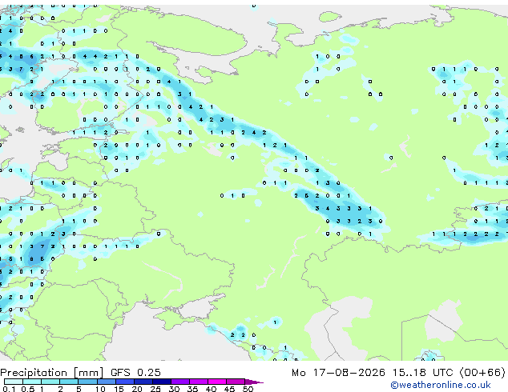This screenshot has height=392, width=508.
Task: Select the palest 0.1–0.5 mm legend swatch
Action: [14, 382]
